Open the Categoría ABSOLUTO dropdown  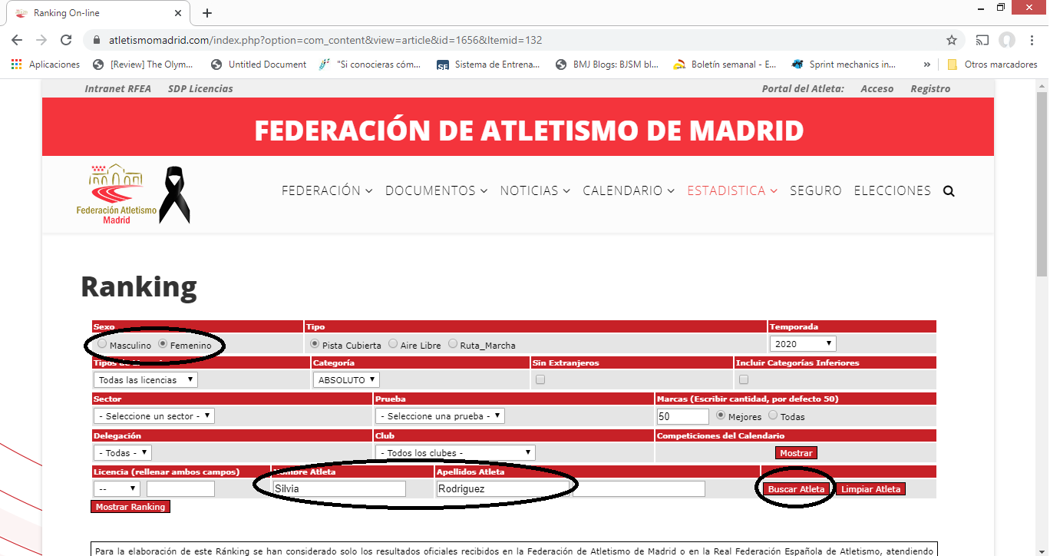(x=346, y=379)
